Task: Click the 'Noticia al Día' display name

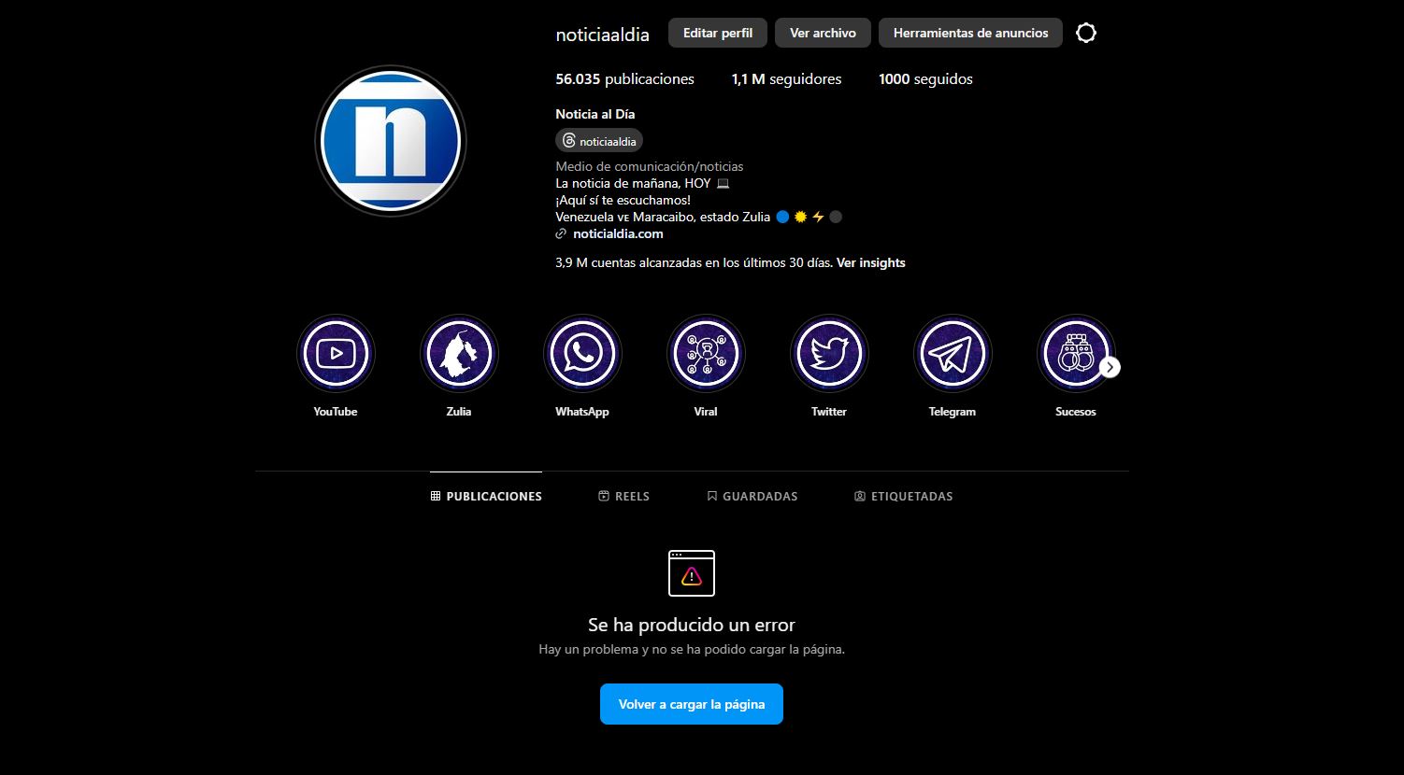Action: (595, 114)
